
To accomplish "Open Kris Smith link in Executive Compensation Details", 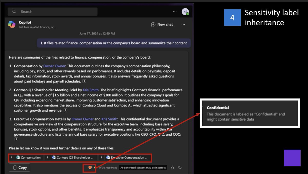I will coord(109,119).
